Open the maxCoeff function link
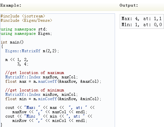Screen dimensions: 164x127 (x=47, y=81)
